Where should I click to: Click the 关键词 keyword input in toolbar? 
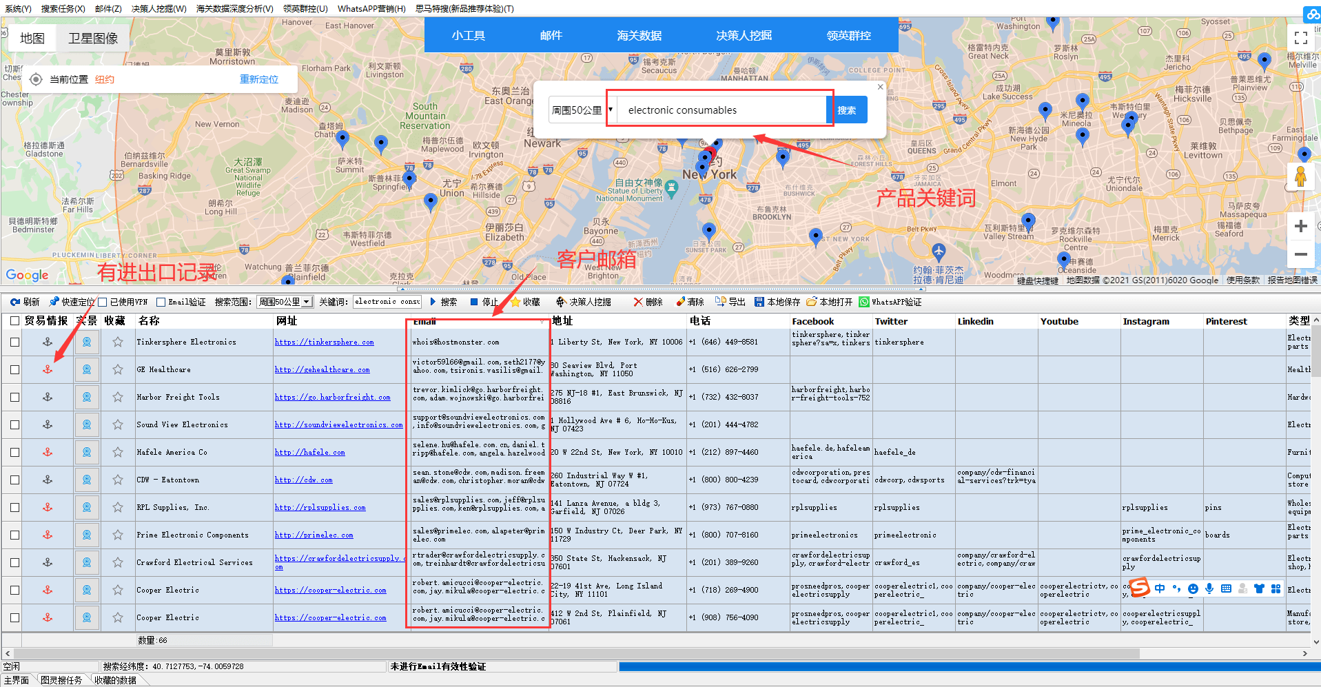(x=387, y=302)
